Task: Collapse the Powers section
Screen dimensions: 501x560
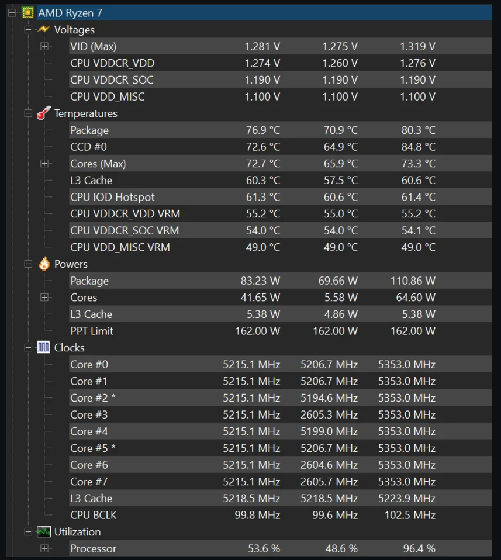Action: 28,264
